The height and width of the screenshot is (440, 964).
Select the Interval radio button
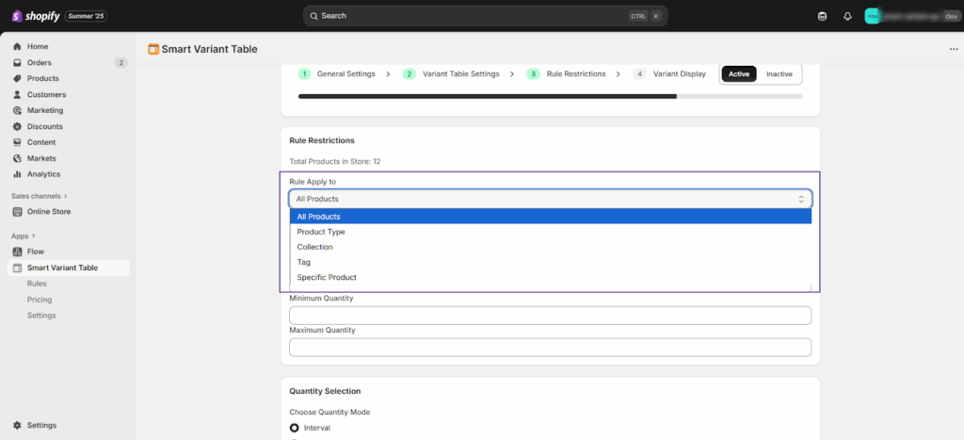pos(294,428)
